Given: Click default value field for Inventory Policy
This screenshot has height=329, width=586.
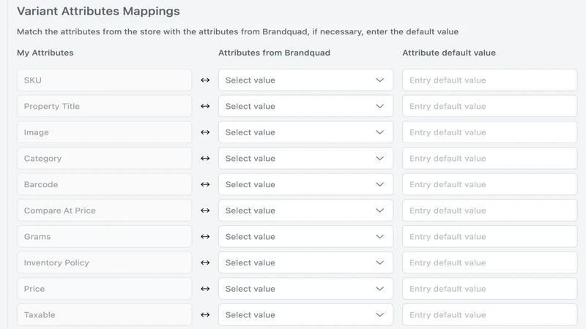Looking at the screenshot, I should pyautogui.click(x=489, y=262).
